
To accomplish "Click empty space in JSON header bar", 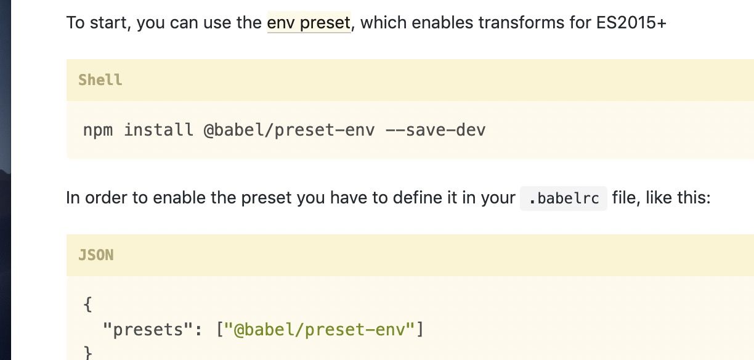I will click(431, 255).
